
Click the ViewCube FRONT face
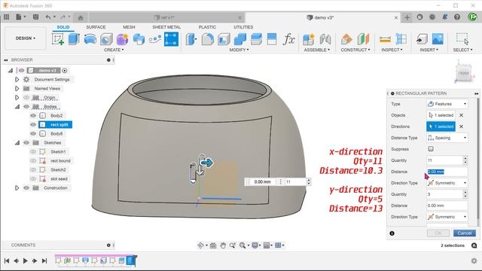point(464,73)
